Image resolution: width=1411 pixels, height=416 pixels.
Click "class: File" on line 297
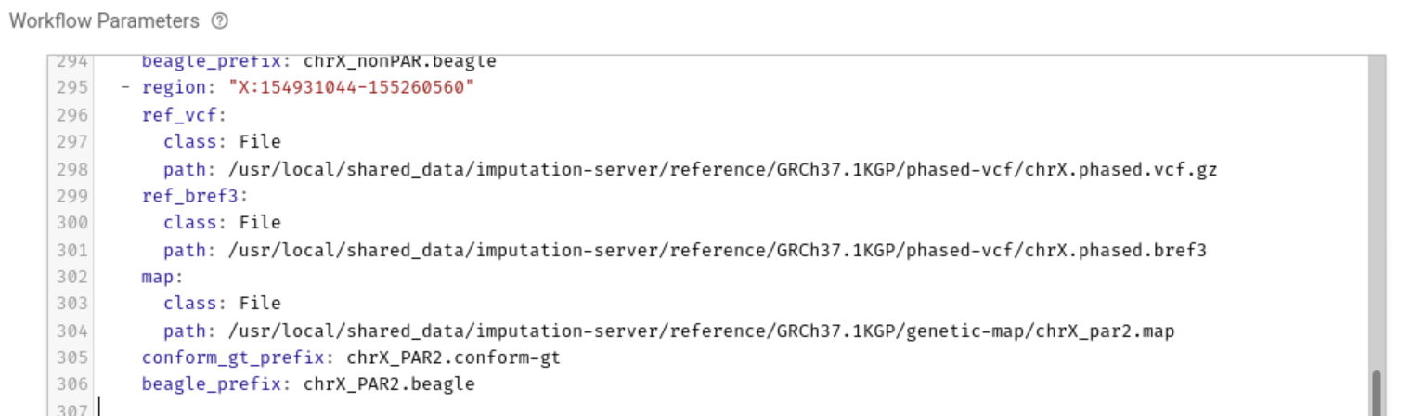(222, 142)
